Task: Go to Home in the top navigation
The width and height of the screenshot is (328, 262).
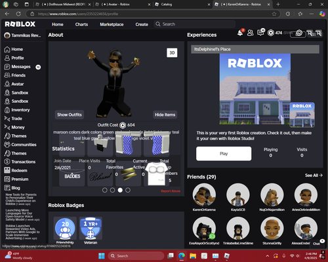Action: click(x=58, y=24)
